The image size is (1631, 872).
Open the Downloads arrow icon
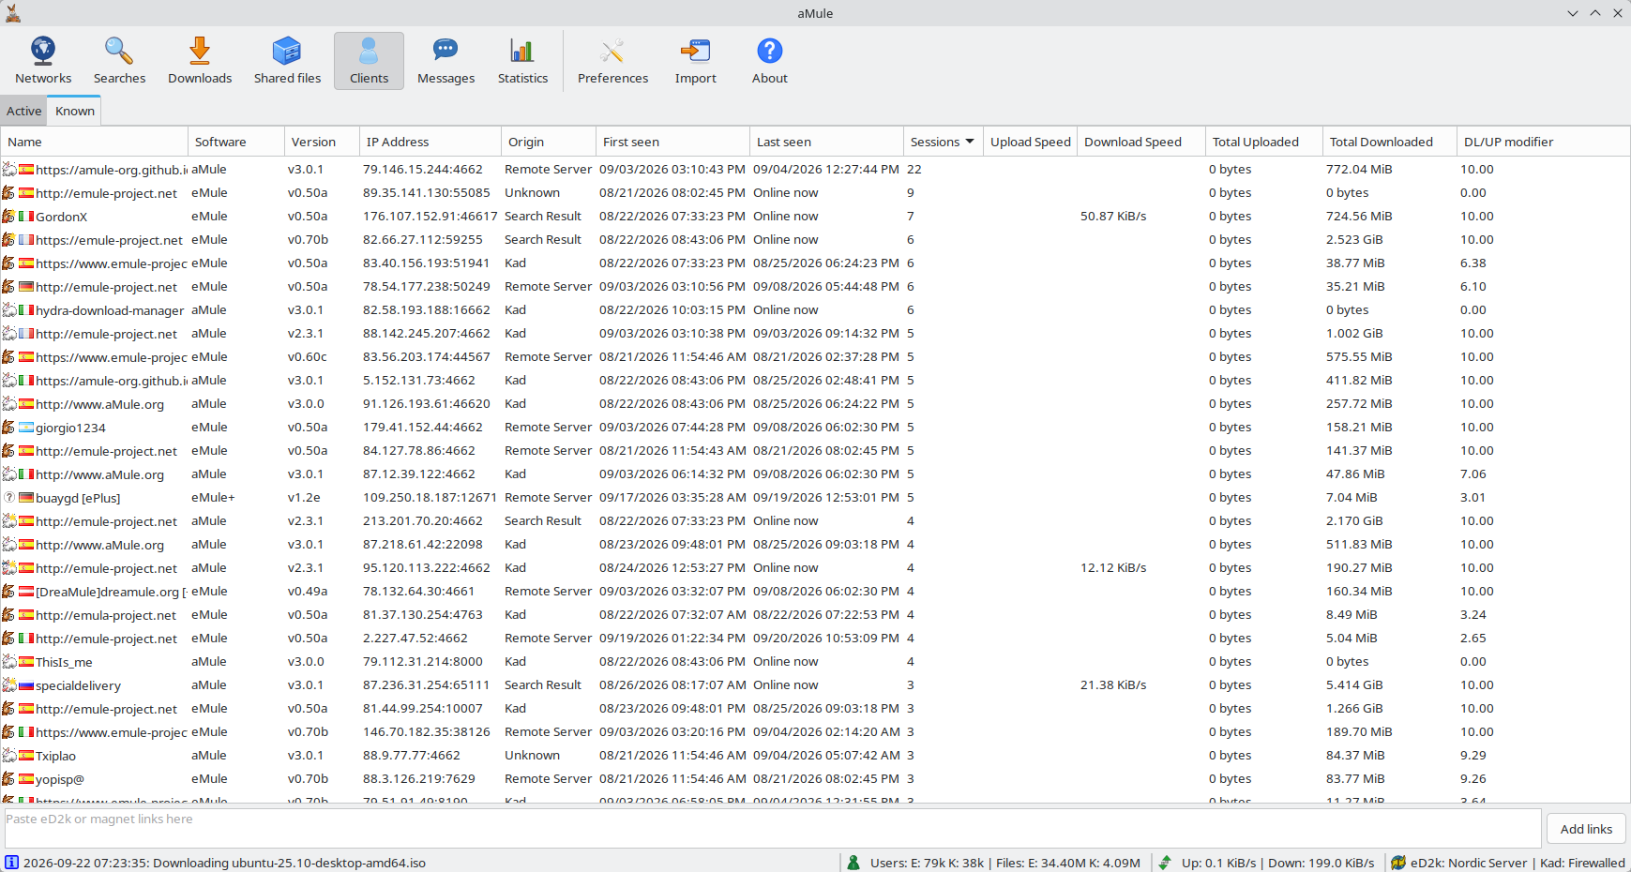pyautogui.click(x=200, y=51)
